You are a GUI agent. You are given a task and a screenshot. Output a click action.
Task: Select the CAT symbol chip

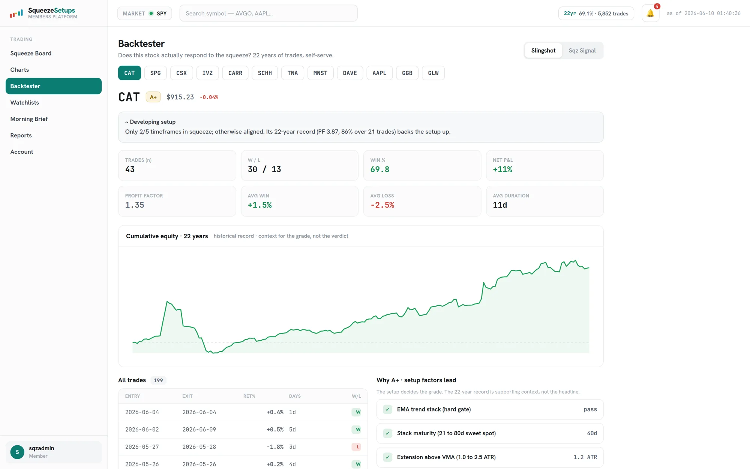click(x=129, y=73)
